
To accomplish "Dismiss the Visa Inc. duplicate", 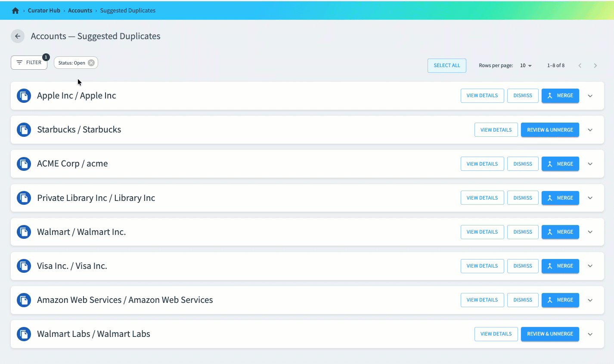I will click(x=523, y=266).
